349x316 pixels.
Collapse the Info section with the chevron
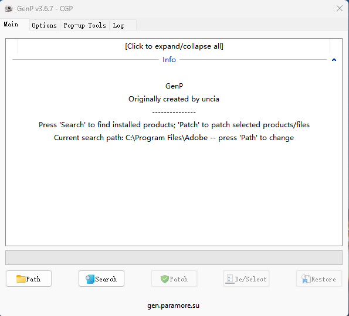334,60
